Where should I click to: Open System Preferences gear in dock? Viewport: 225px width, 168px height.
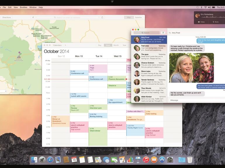pyautogui.click(x=170, y=160)
